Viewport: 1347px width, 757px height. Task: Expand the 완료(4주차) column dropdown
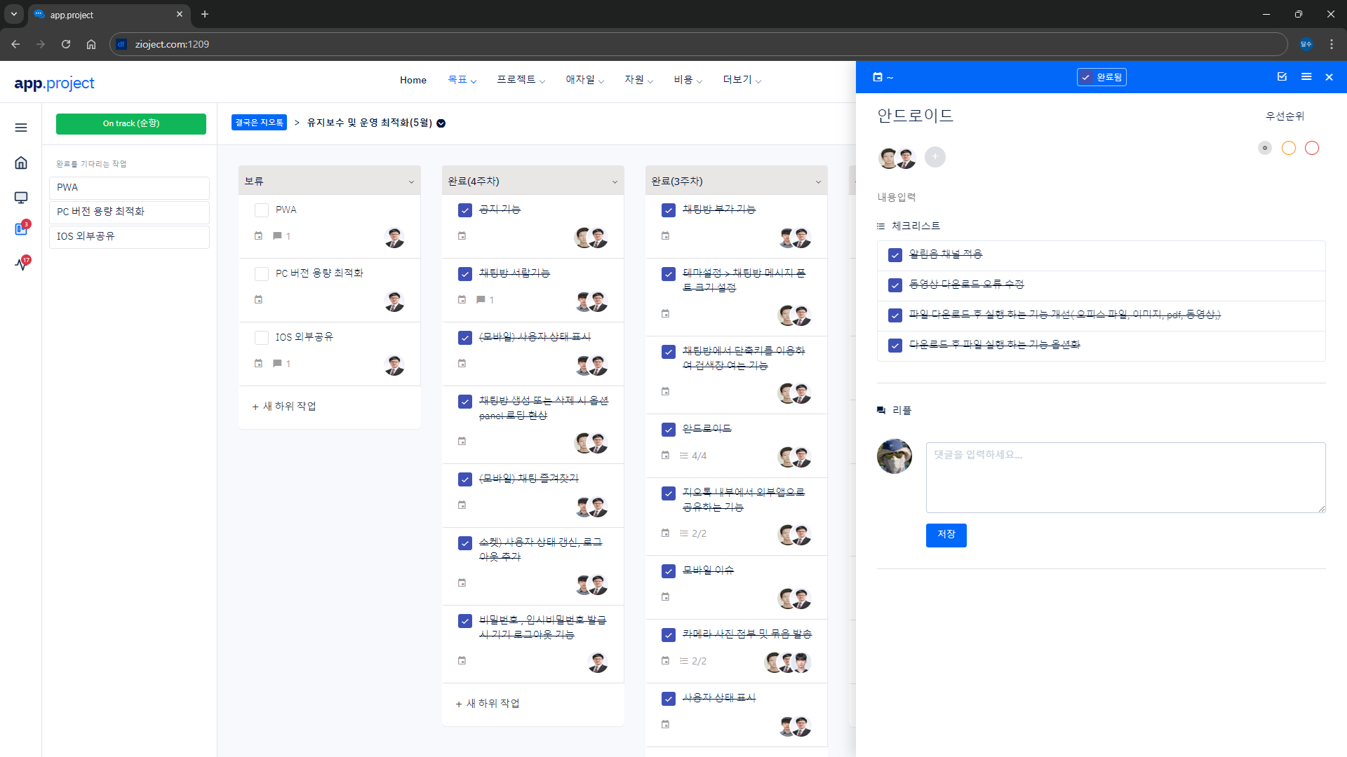click(x=615, y=182)
